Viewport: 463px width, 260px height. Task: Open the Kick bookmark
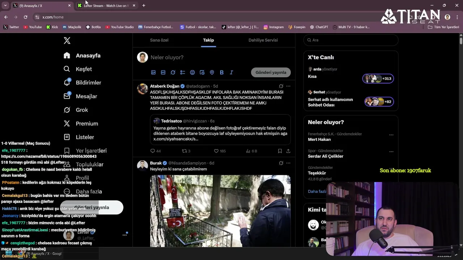52,27
